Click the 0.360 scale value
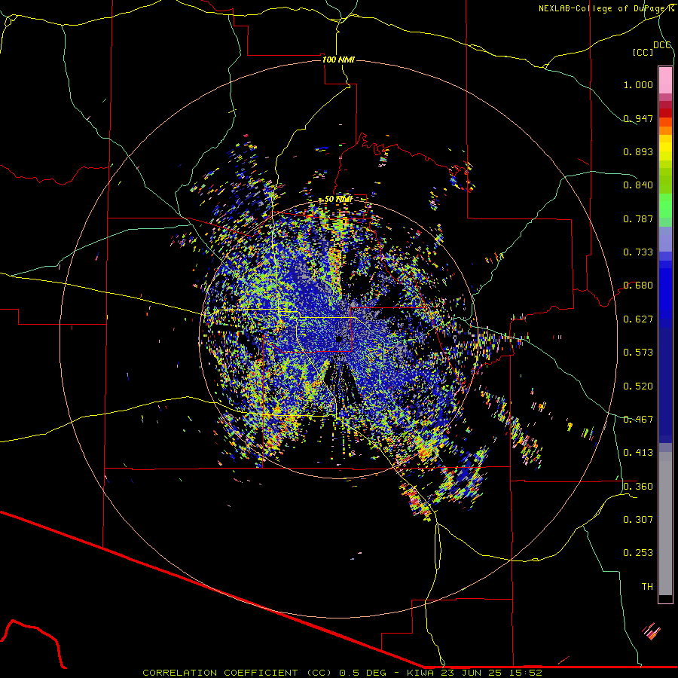This screenshot has width=678, height=678. 638,487
